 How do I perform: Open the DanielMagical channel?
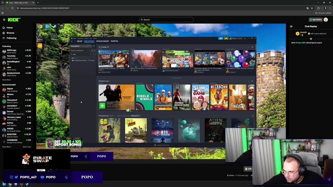[x=17, y=63]
